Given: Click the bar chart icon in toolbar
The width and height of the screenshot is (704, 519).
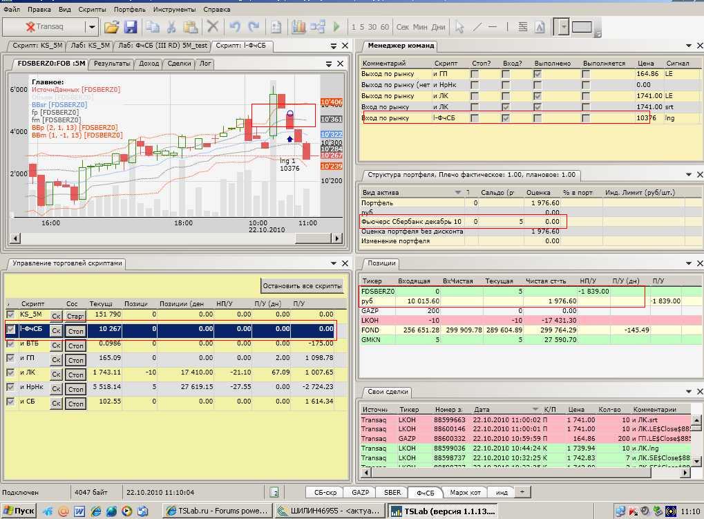Looking at the screenshot, I should click(x=298, y=27).
